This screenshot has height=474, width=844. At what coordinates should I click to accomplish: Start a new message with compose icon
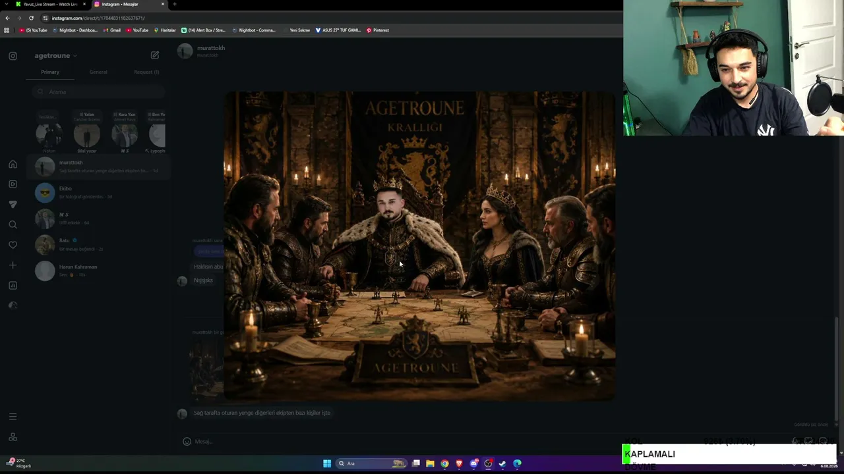click(x=155, y=55)
